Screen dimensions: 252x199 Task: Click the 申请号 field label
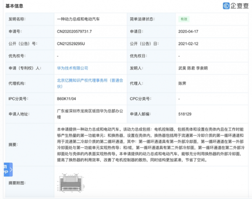[x=15, y=32]
